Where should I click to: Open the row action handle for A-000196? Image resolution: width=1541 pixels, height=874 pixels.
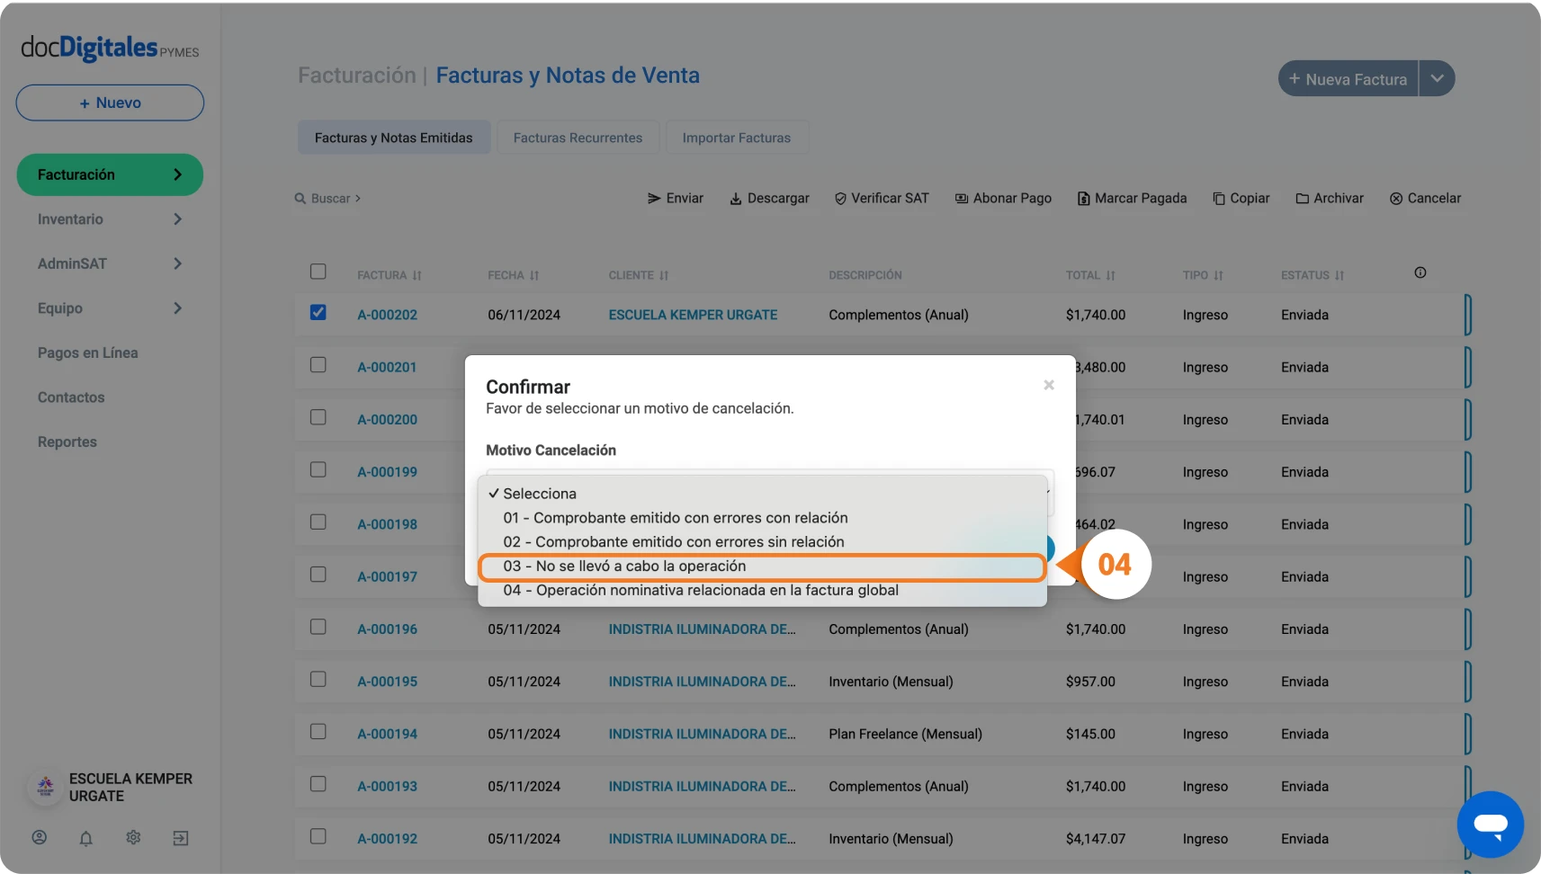point(1467,629)
